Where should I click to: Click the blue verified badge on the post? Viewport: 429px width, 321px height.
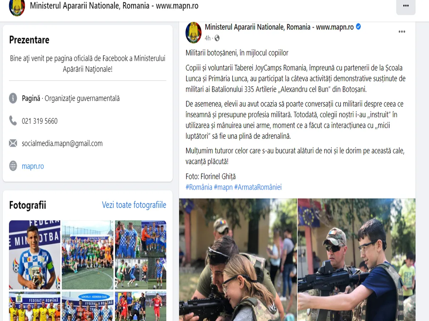[x=358, y=27]
